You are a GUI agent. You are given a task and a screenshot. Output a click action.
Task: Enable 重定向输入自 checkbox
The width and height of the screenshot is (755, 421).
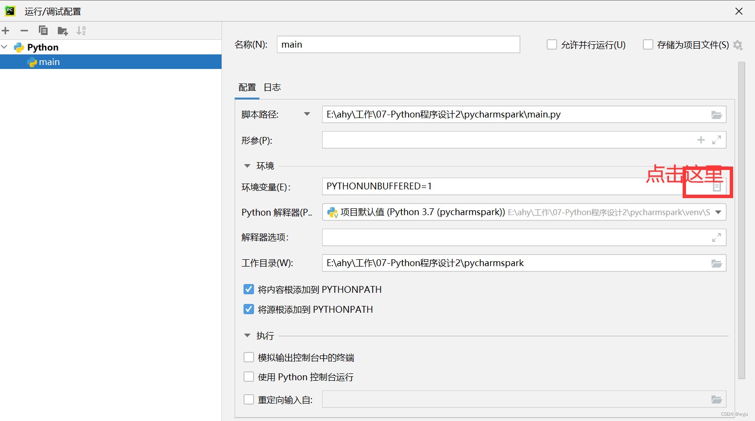(249, 399)
